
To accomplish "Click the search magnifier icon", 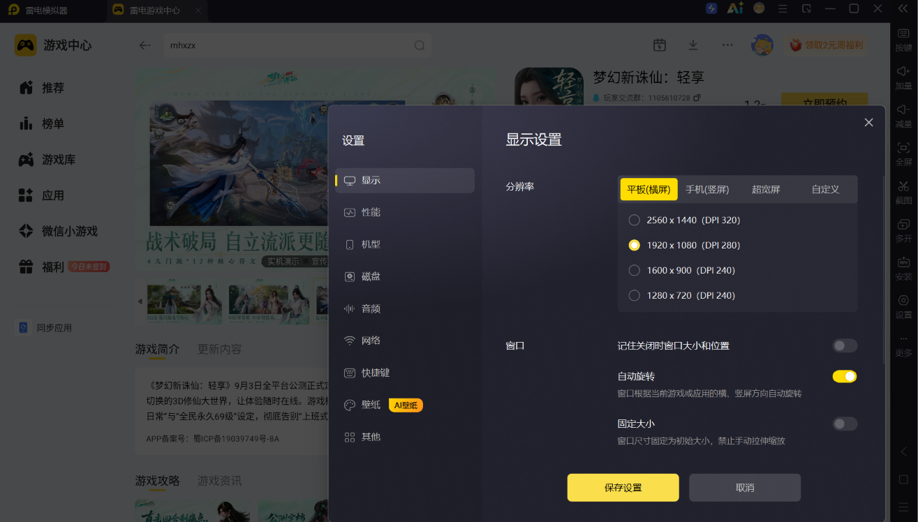I will 420,45.
